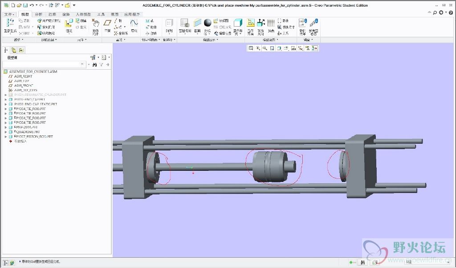Switch to the Analysis (分析) ribbon tab
The image size is (456, 268).
click(x=38, y=14)
